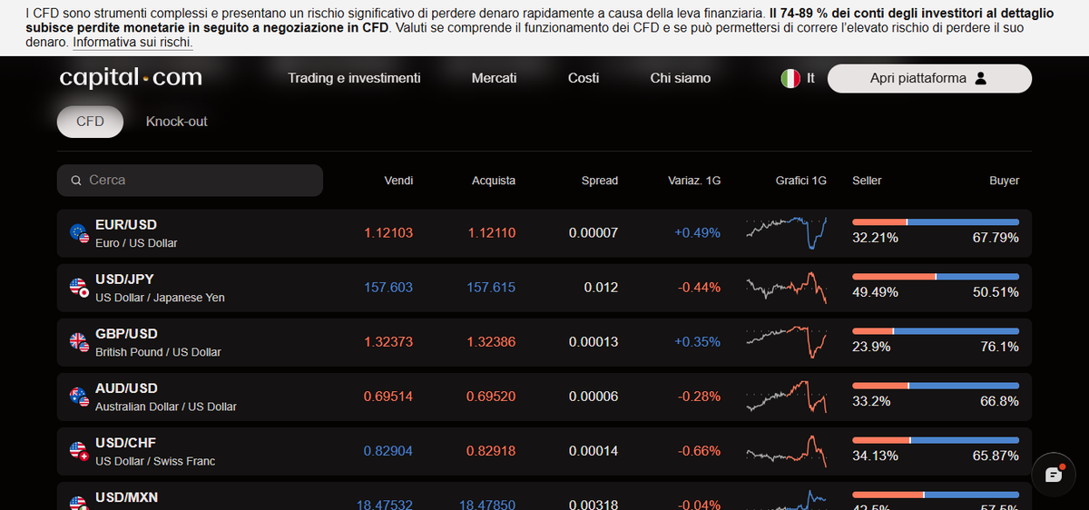Click the USD/JPY sell price 157.603
The width and height of the screenshot is (1089, 510).
point(388,288)
